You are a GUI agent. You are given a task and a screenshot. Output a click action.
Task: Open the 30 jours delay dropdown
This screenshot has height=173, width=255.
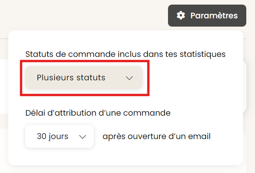tap(60, 136)
